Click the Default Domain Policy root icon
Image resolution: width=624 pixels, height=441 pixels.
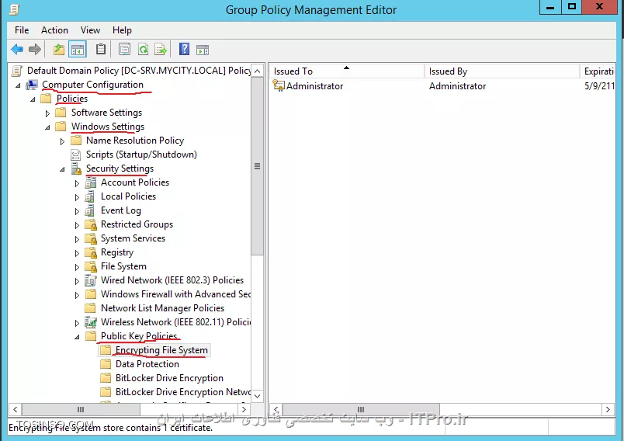point(17,71)
